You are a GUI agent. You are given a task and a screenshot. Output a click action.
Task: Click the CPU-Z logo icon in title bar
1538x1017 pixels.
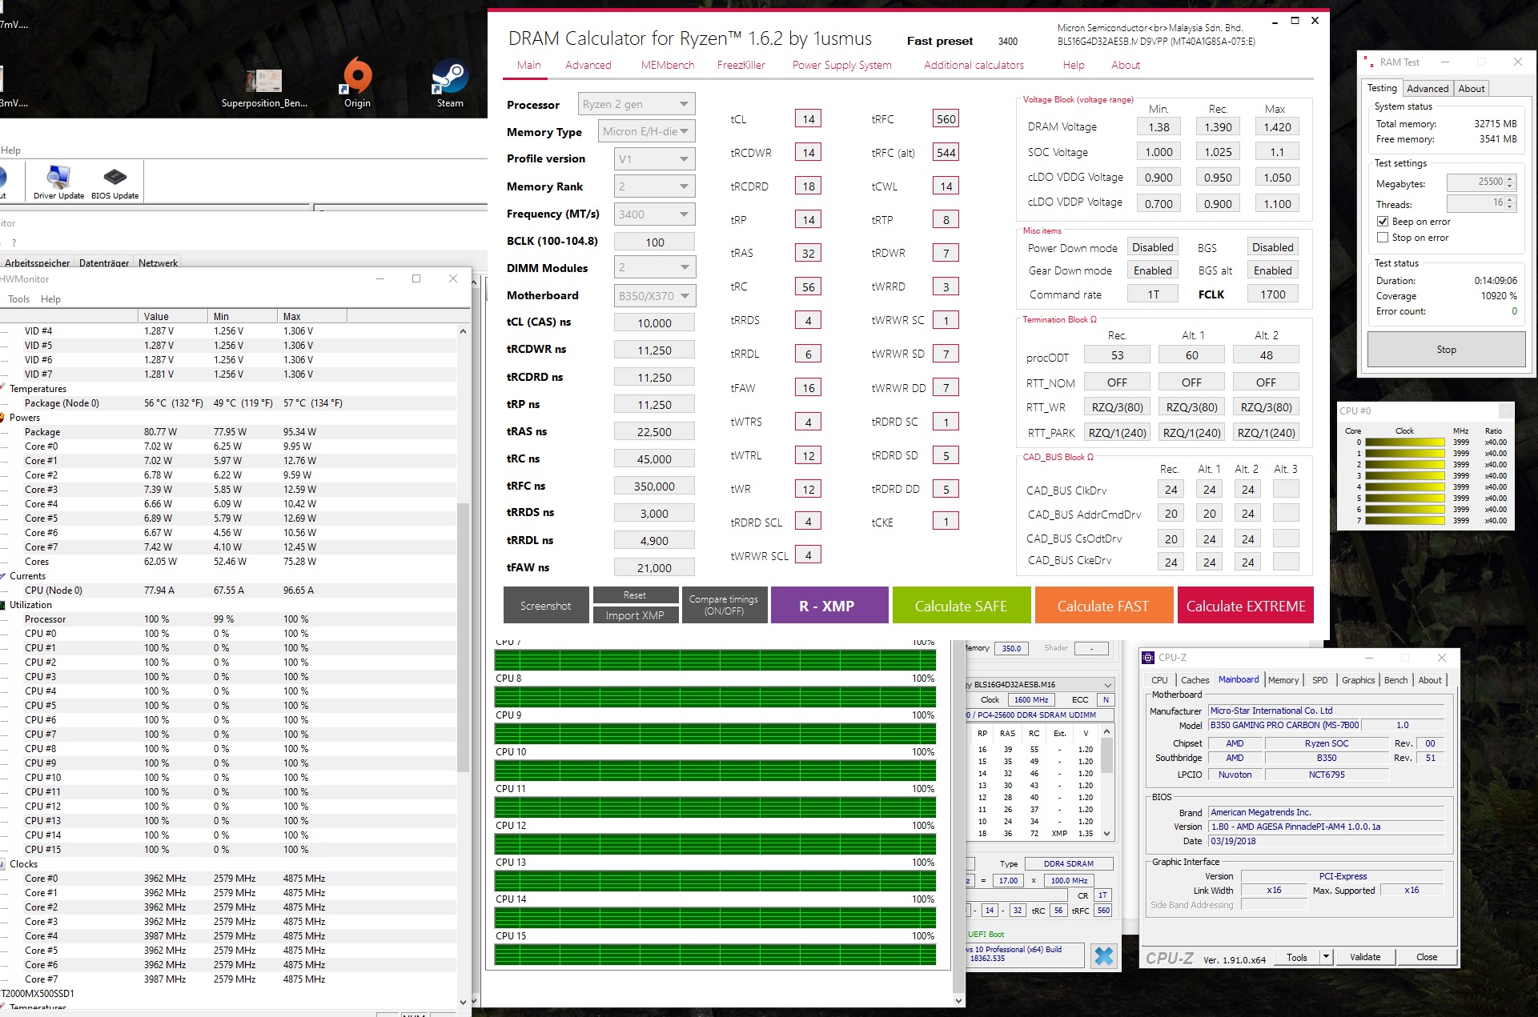point(1148,658)
